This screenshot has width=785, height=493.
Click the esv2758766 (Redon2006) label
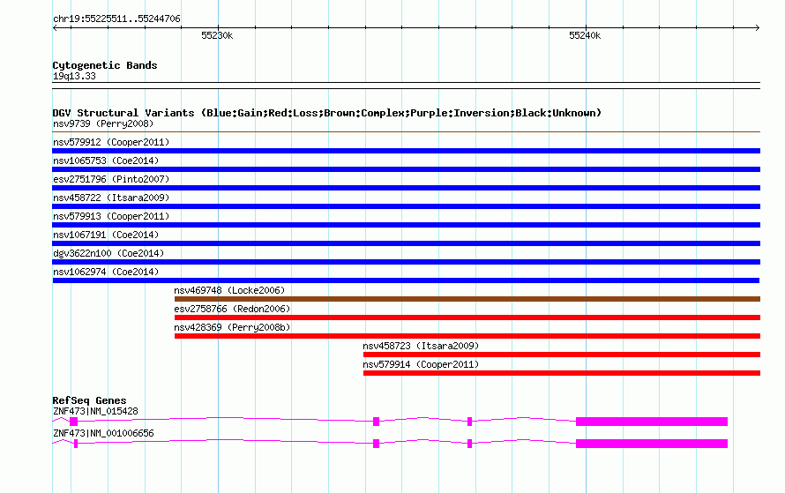[x=232, y=309]
